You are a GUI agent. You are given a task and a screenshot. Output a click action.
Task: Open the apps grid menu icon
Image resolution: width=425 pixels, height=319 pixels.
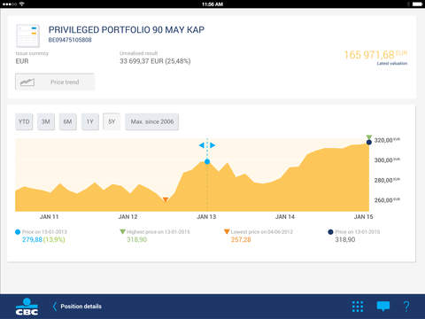tap(358, 307)
